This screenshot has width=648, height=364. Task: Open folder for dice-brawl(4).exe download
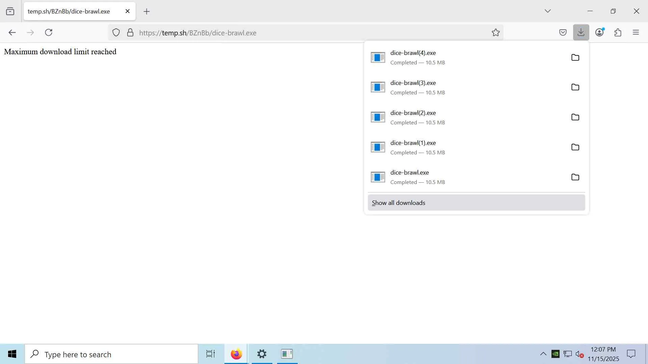click(x=575, y=57)
